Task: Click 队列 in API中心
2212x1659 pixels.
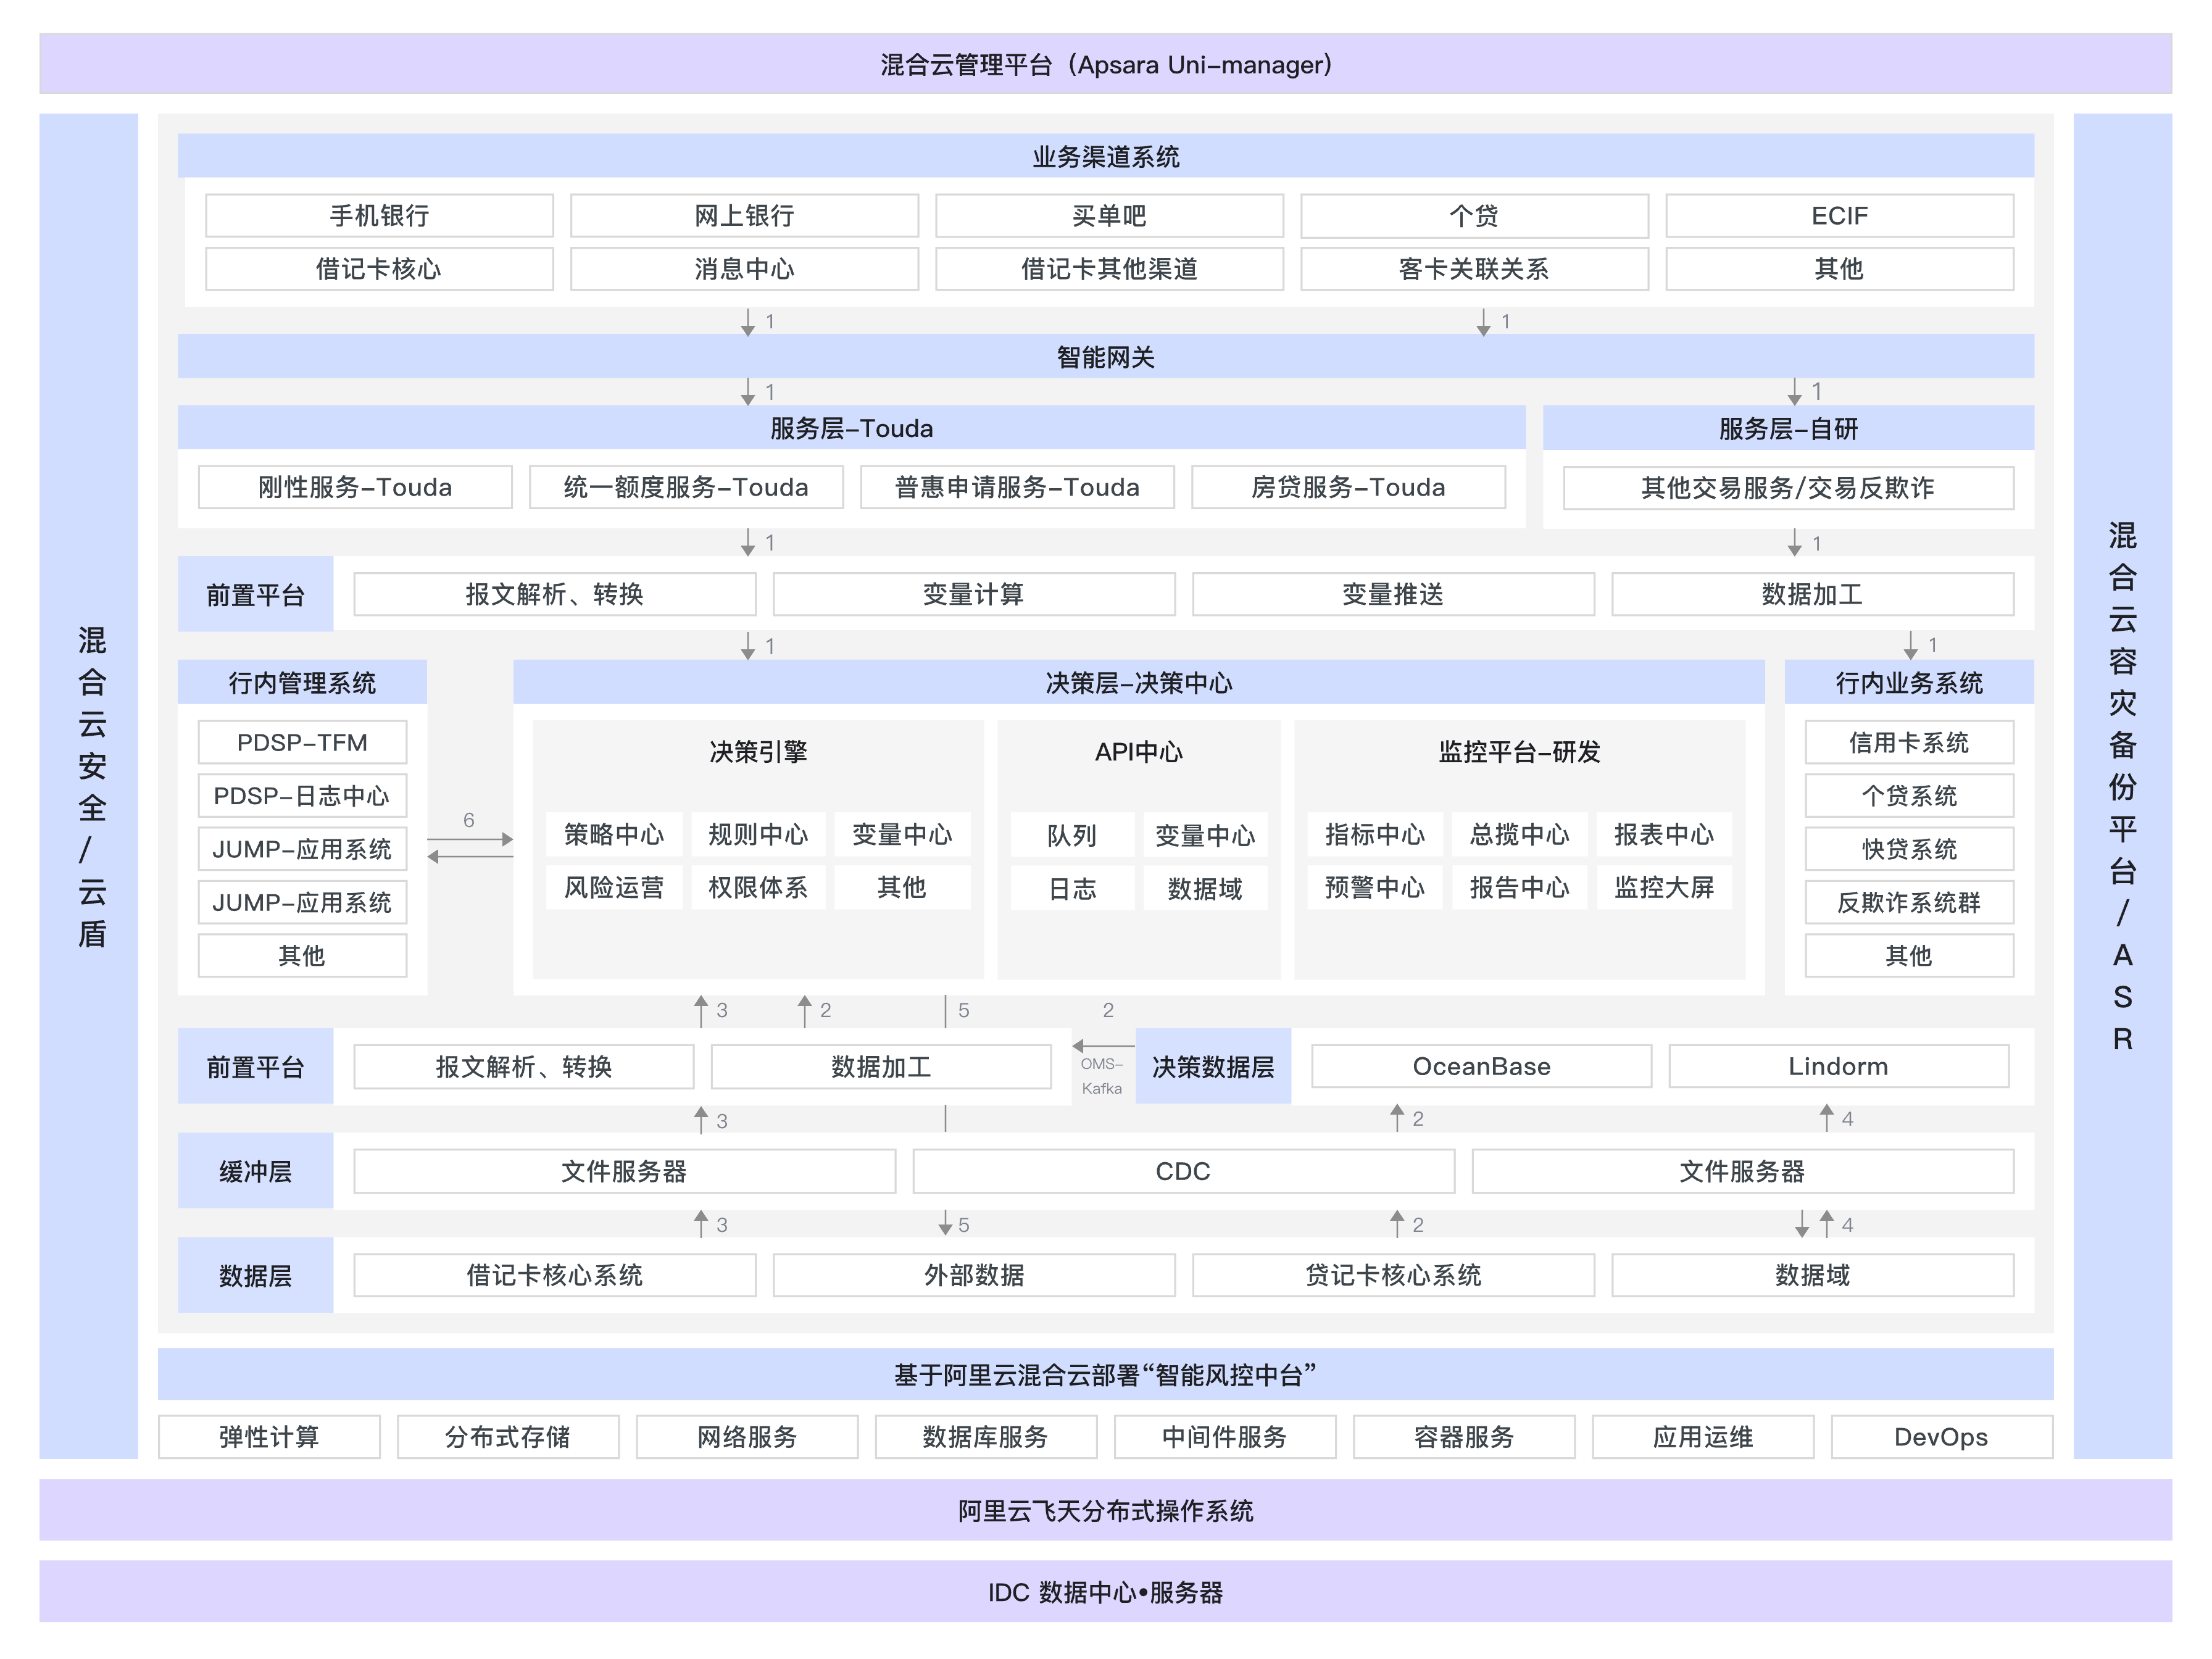Action: 1071,835
